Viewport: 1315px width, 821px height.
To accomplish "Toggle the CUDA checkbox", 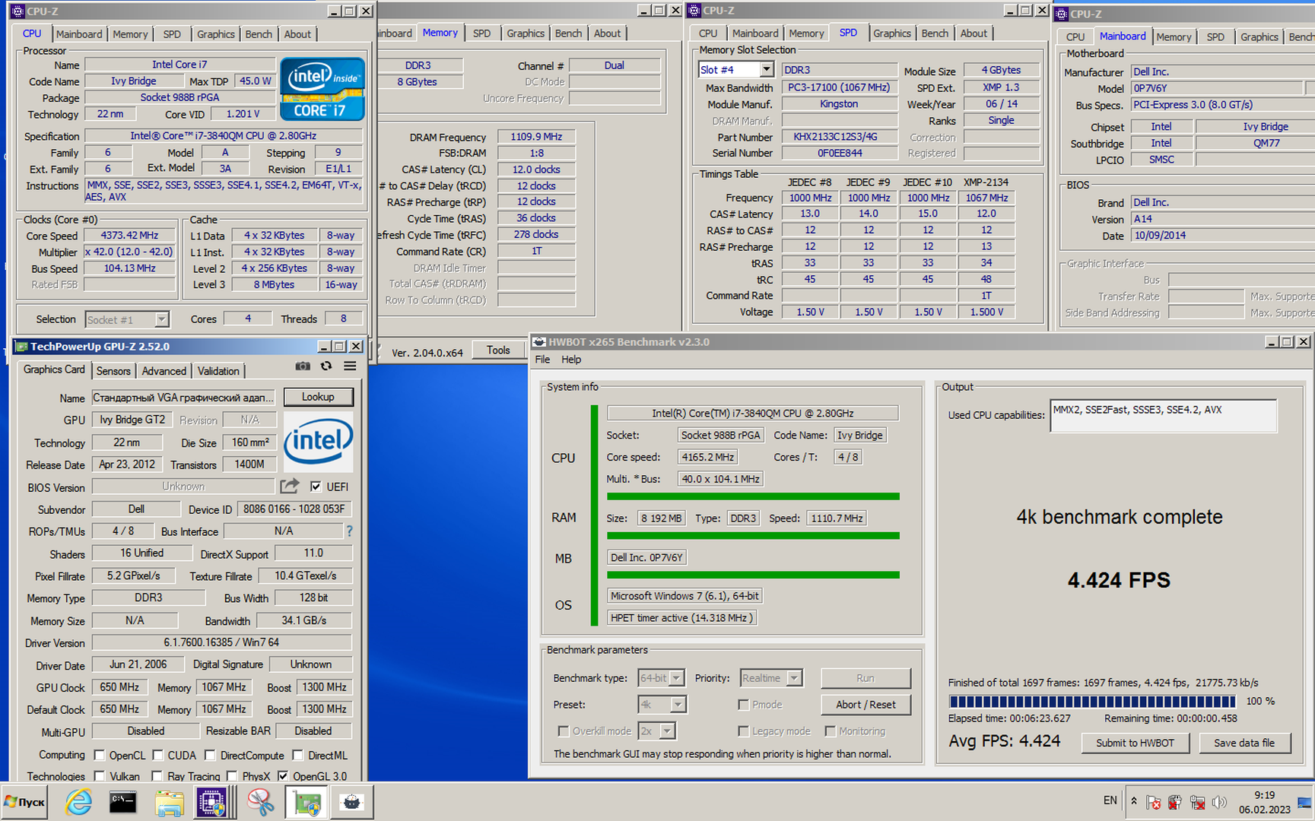I will click(157, 755).
